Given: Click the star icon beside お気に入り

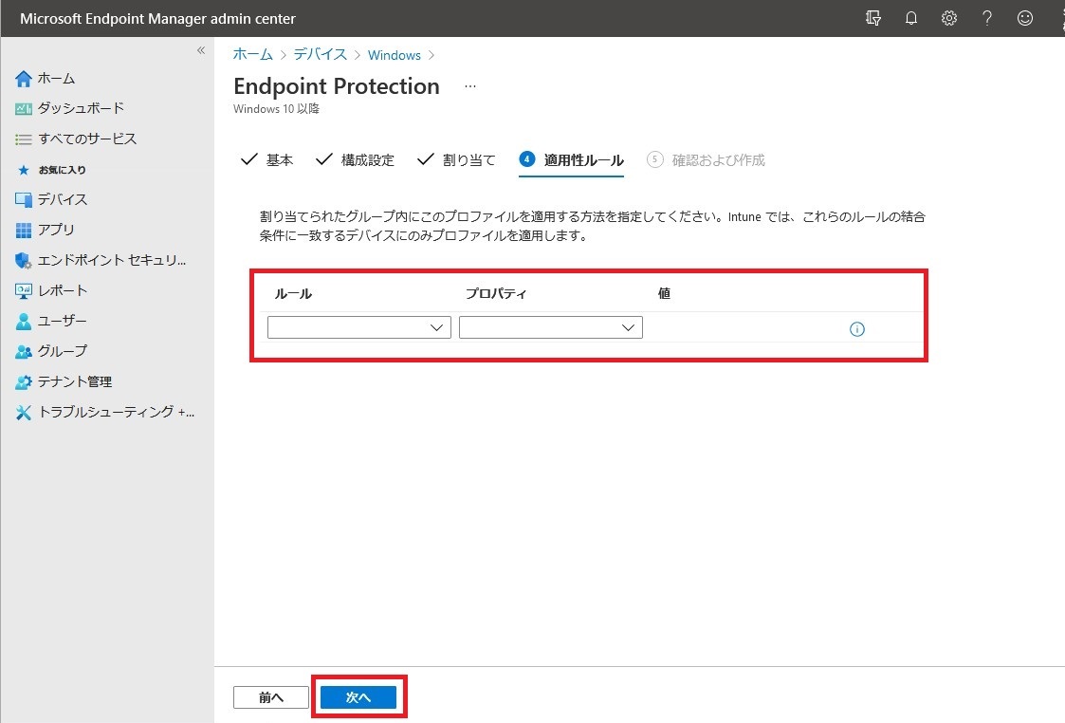Looking at the screenshot, I should coord(23,170).
